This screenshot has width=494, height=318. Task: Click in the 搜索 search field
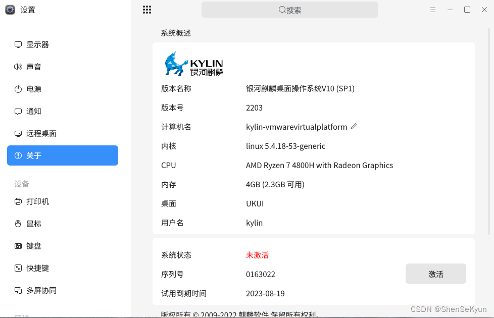(x=290, y=10)
